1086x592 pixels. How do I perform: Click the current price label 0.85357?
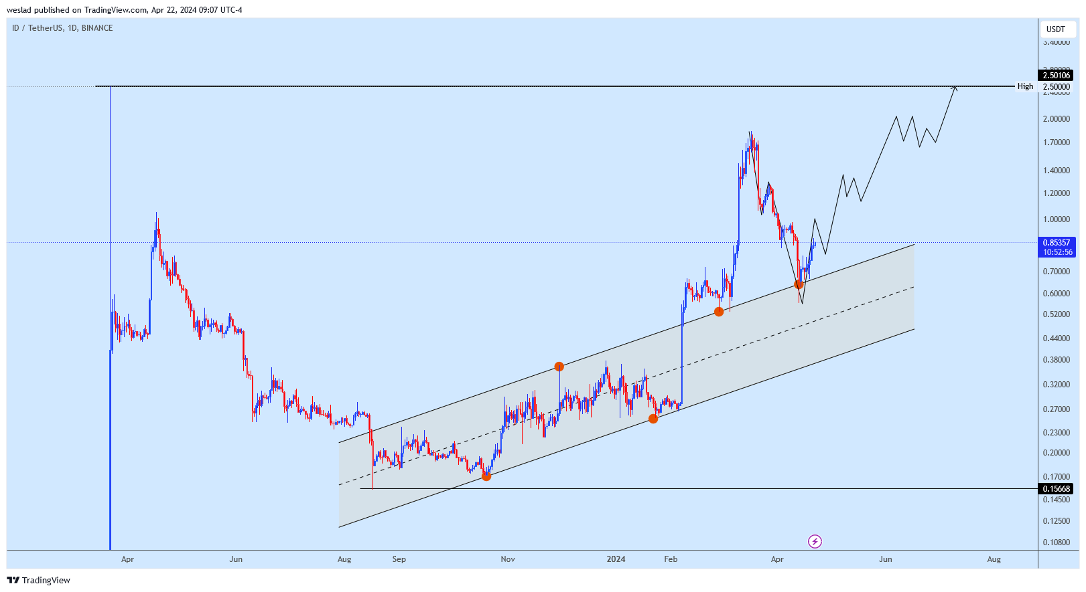click(x=1057, y=243)
